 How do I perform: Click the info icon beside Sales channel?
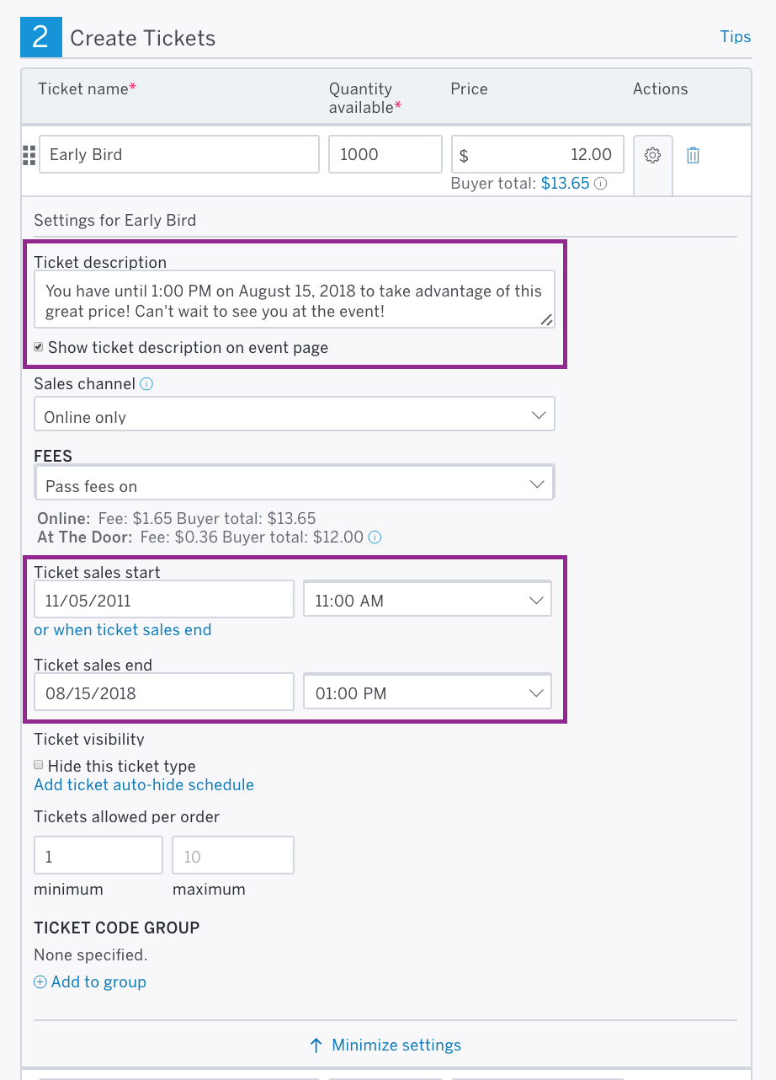point(146,383)
